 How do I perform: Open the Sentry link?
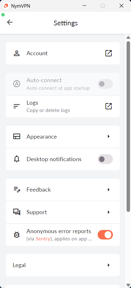coord(43,239)
